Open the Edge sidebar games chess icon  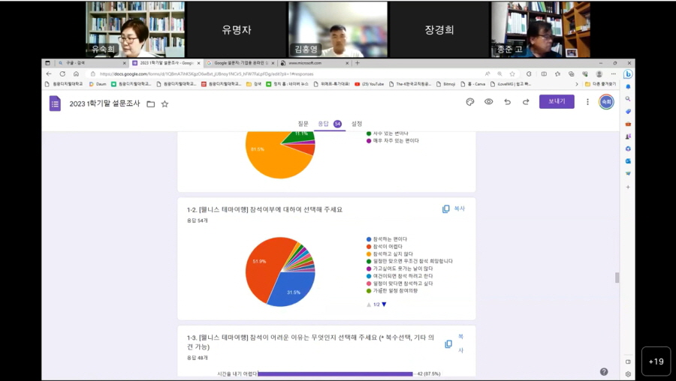(x=628, y=136)
